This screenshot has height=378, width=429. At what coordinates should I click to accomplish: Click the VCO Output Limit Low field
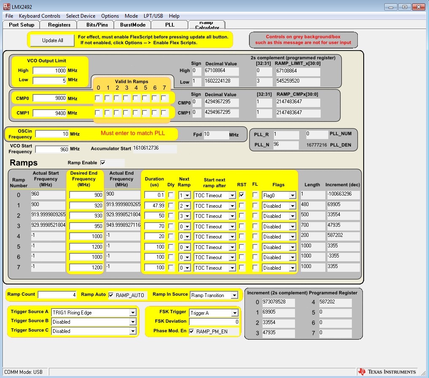(x=50, y=80)
